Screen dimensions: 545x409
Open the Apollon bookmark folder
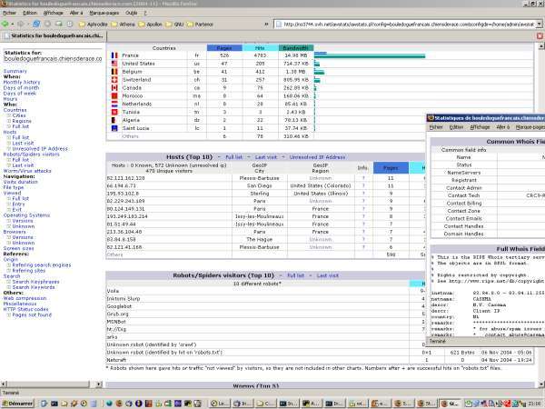coord(151,25)
